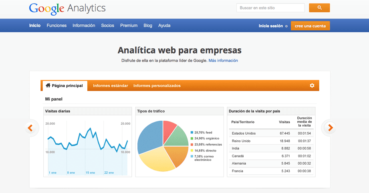369x193 pixels.
Task: Click the red referencias legend swatch
Action: 192,144
